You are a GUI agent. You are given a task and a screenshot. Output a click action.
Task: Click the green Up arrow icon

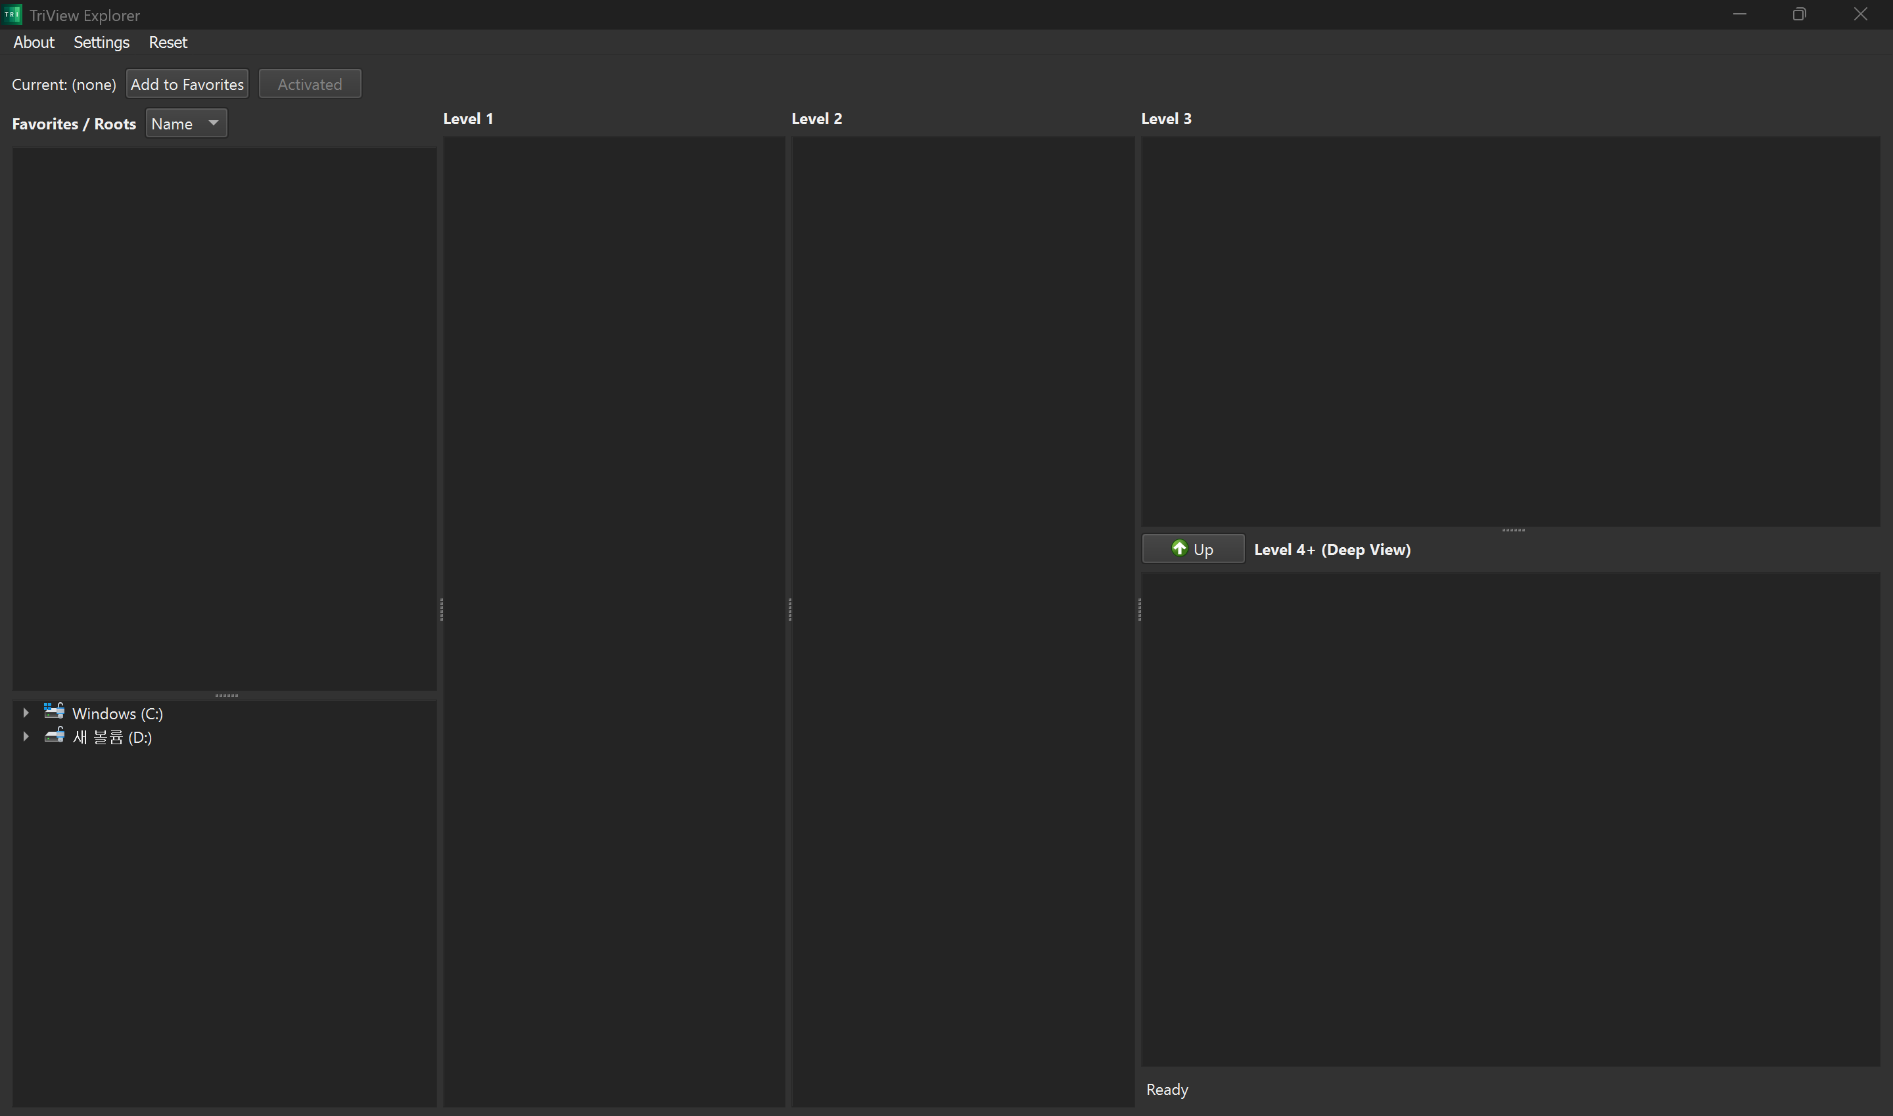tap(1179, 548)
